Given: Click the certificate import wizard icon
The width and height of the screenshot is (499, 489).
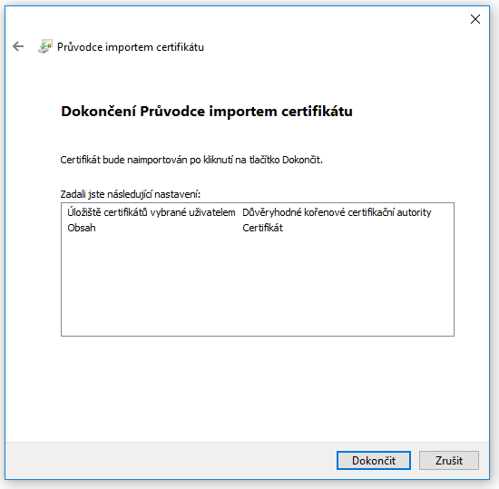Looking at the screenshot, I should pyautogui.click(x=44, y=46).
